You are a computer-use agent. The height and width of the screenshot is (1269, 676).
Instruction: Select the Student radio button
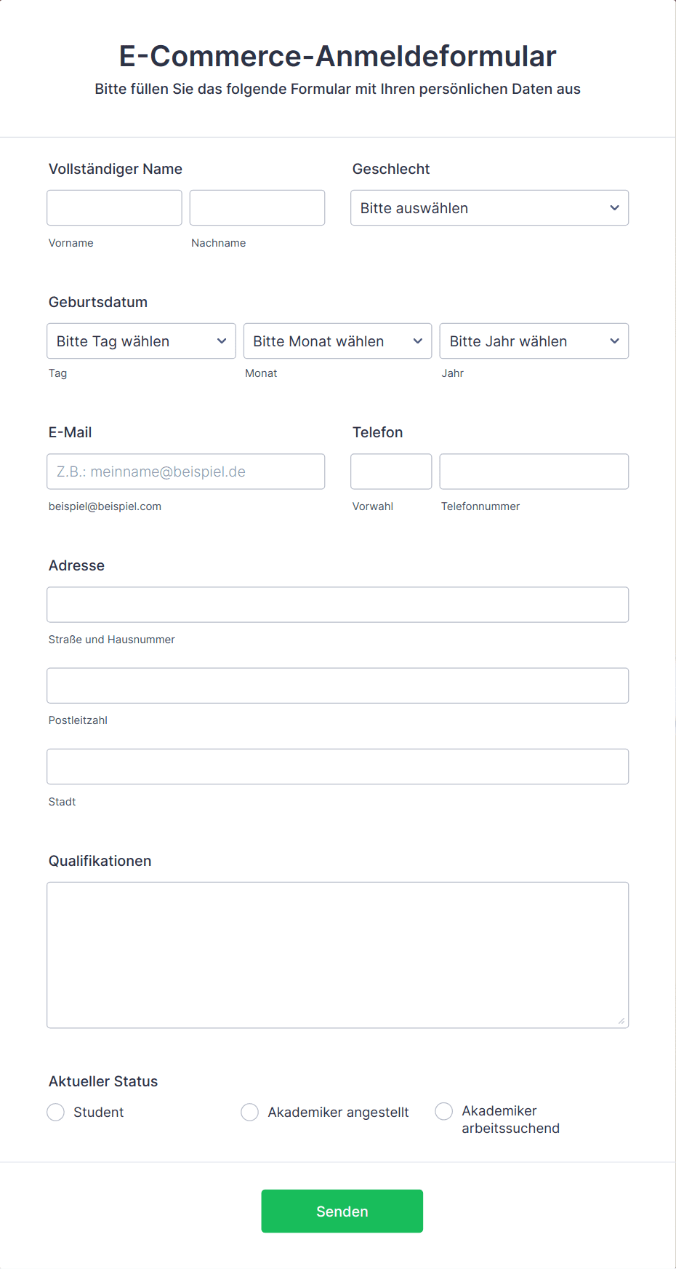[56, 1112]
